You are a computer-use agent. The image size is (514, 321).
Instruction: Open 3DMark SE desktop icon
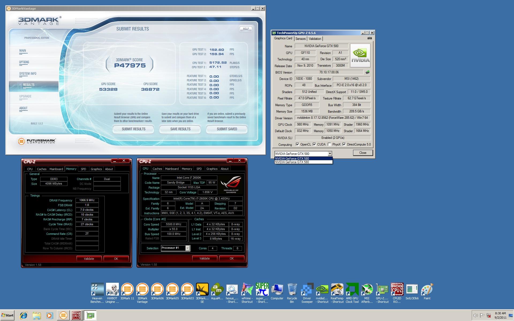pyautogui.click(x=202, y=293)
